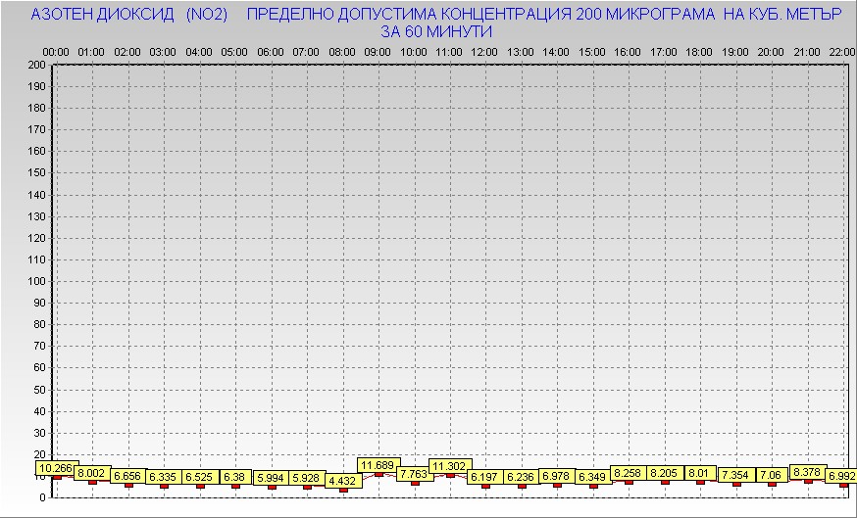Viewport: 857px width, 518px height.
Task: Select the 19:00 time label
Action: point(735,53)
